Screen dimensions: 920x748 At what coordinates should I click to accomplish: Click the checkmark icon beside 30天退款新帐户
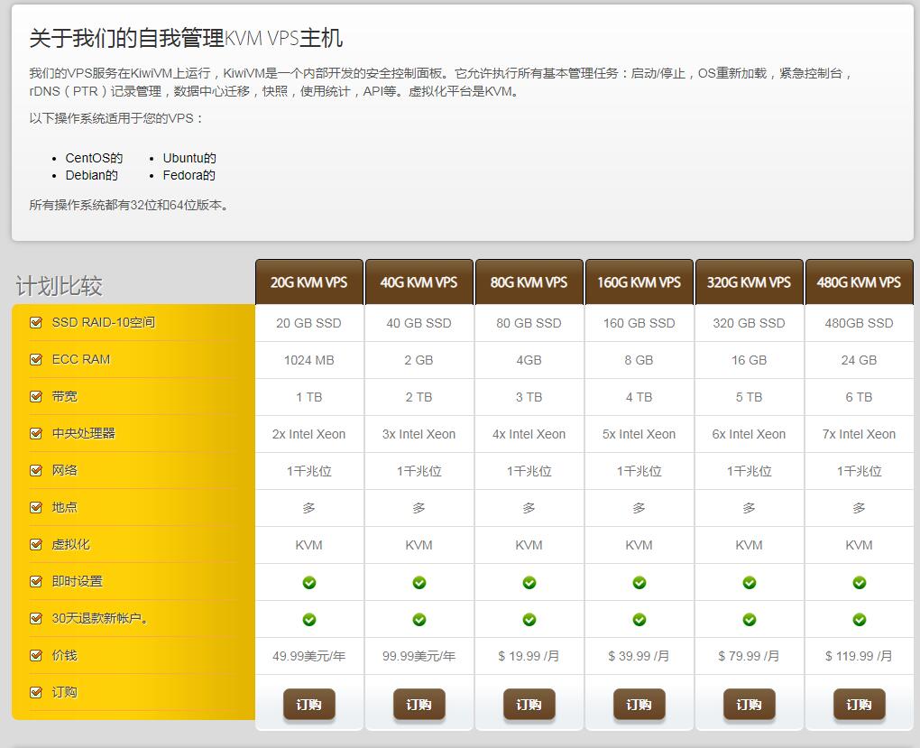tap(36, 618)
